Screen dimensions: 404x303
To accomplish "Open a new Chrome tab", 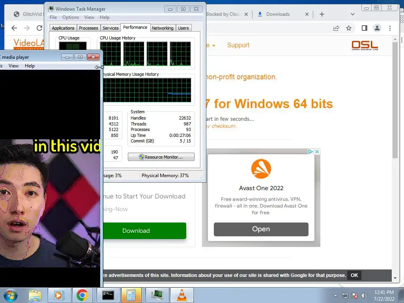I will pyautogui.click(x=322, y=14).
